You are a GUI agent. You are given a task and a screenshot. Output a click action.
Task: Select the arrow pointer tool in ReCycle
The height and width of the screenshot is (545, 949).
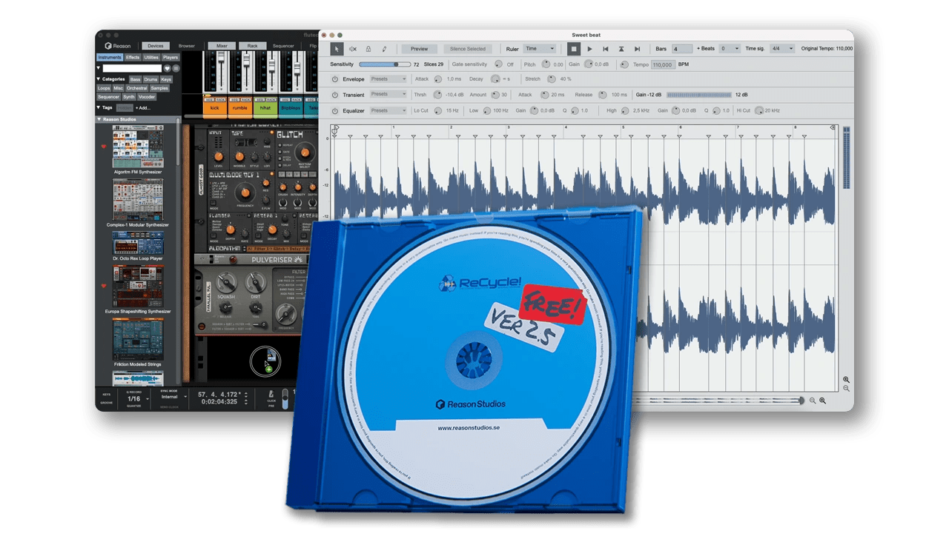[337, 49]
